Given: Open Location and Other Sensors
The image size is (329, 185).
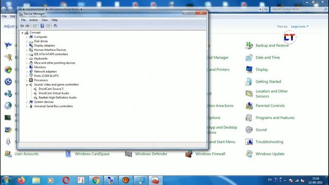Looking at the screenshot, I should pyautogui.click(x=271, y=94).
